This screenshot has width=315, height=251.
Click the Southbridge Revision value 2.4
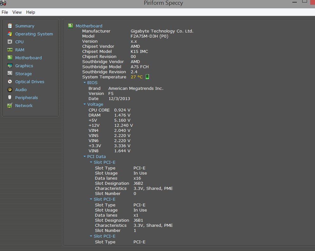pos(134,72)
